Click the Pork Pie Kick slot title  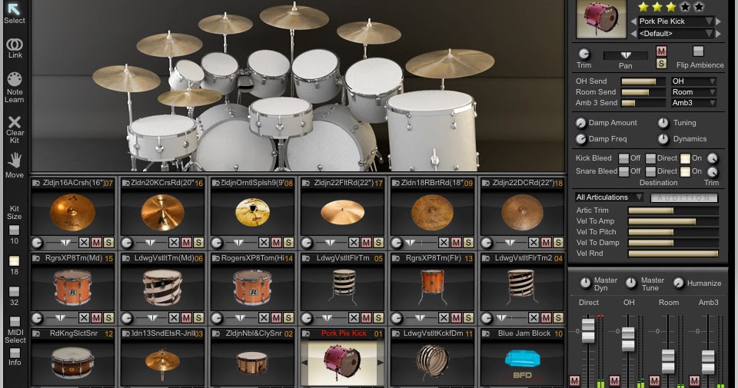click(344, 333)
